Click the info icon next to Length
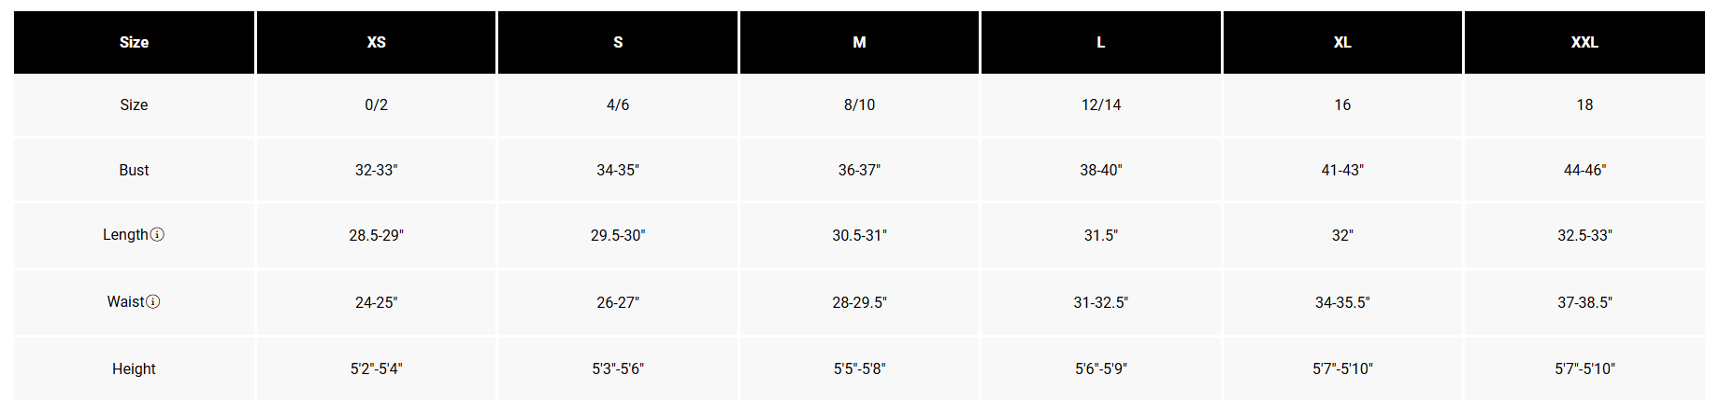 click(157, 234)
